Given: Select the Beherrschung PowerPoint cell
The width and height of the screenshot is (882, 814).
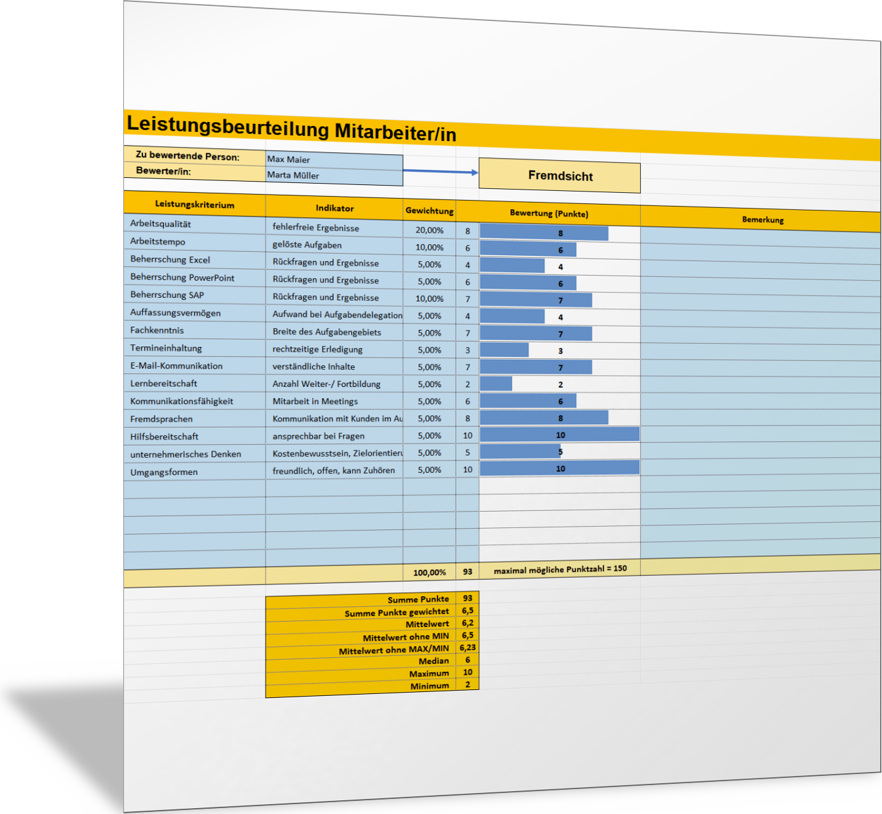Looking at the screenshot, I should (x=195, y=277).
